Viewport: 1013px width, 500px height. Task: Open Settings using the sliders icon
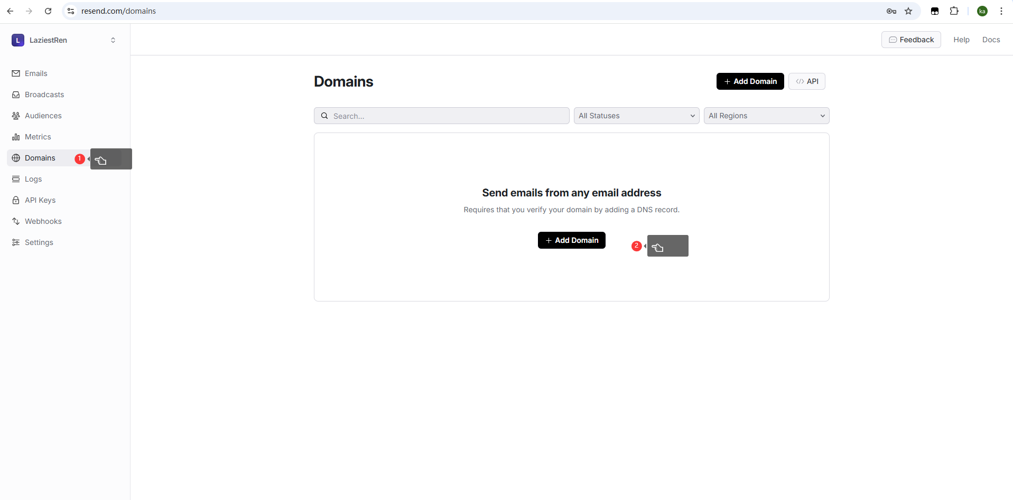16,242
